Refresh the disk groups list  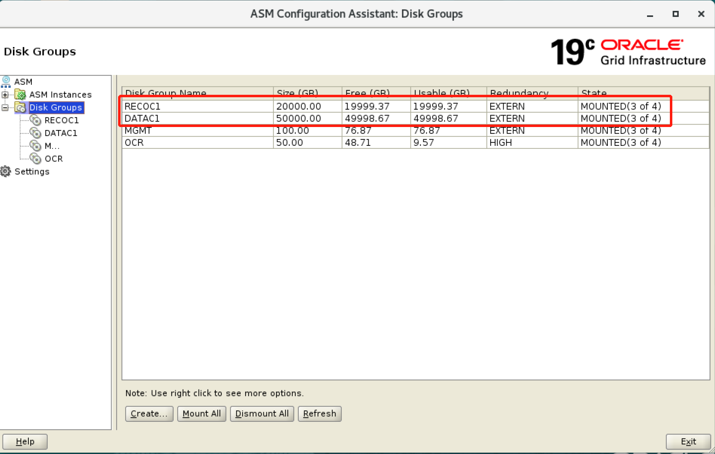pyautogui.click(x=320, y=414)
